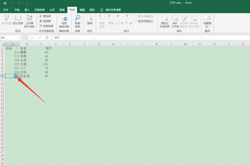Select all cells using corner triangle
This screenshot has height=165, width=250.
coord(3,44)
